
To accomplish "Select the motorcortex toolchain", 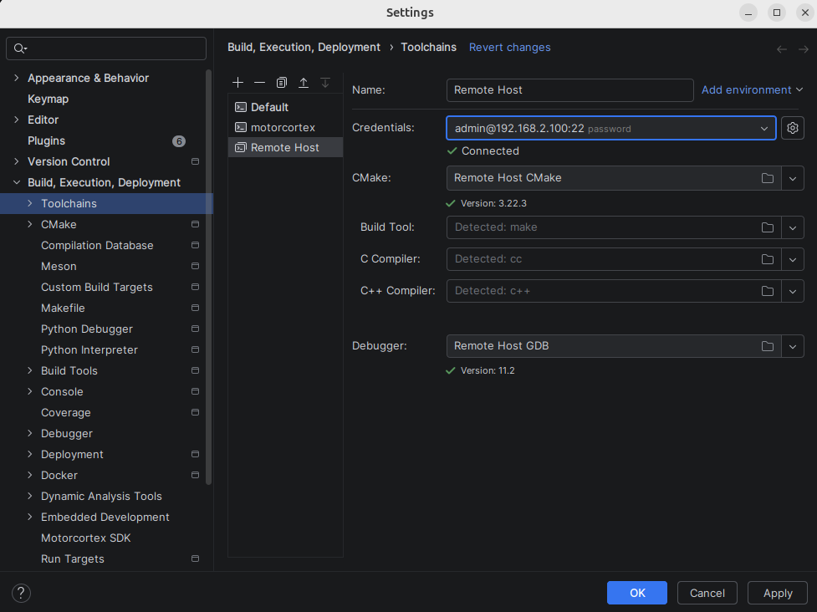I will (x=283, y=127).
